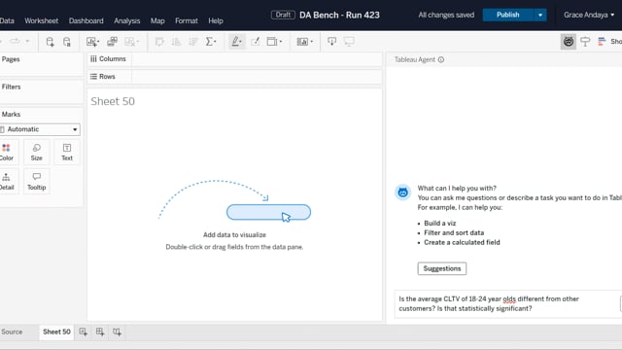Open the Help menu

(216, 20)
